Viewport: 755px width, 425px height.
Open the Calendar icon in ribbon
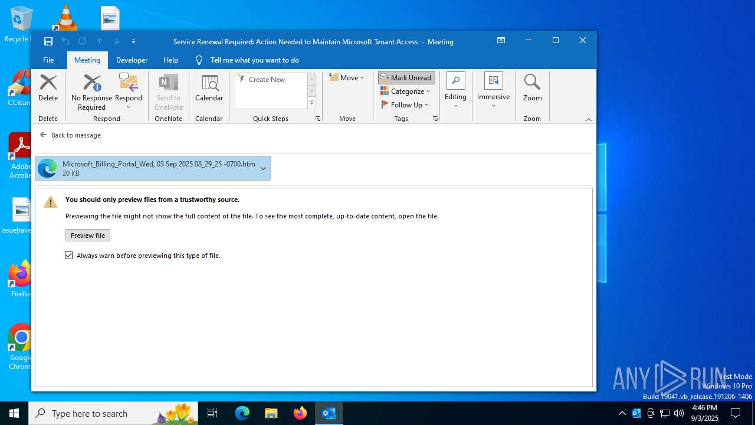click(x=209, y=89)
